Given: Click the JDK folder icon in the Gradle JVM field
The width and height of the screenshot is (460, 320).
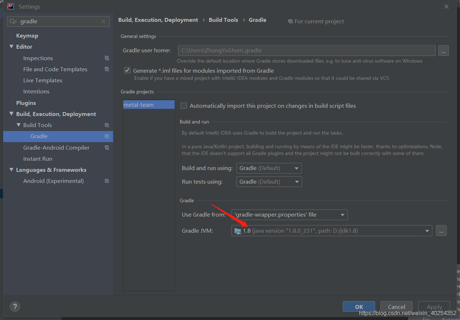Looking at the screenshot, I should (x=238, y=231).
